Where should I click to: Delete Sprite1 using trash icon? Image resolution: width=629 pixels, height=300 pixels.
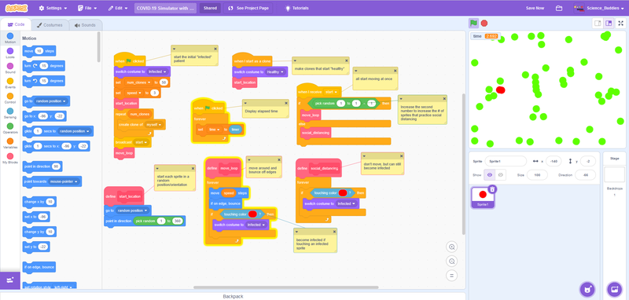492,189
